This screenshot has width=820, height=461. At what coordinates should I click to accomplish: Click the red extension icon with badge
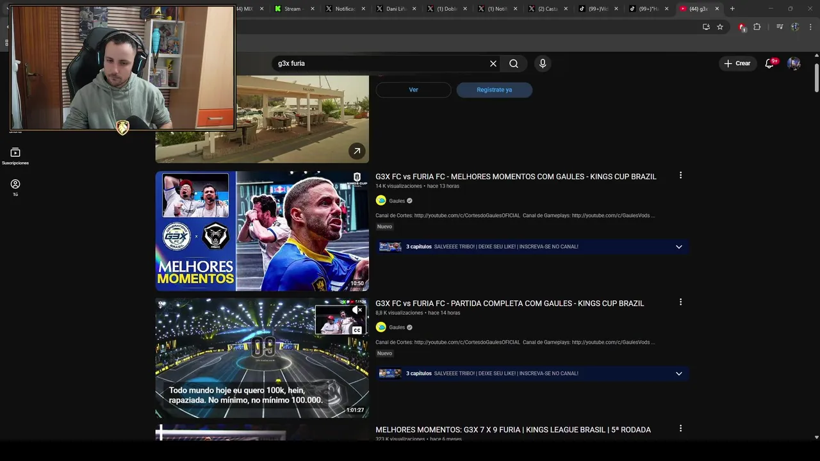pos(742,27)
